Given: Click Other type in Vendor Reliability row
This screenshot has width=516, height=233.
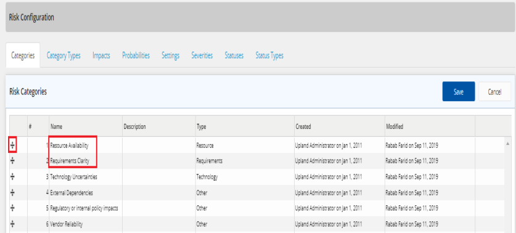Looking at the screenshot, I should tap(245, 224).
